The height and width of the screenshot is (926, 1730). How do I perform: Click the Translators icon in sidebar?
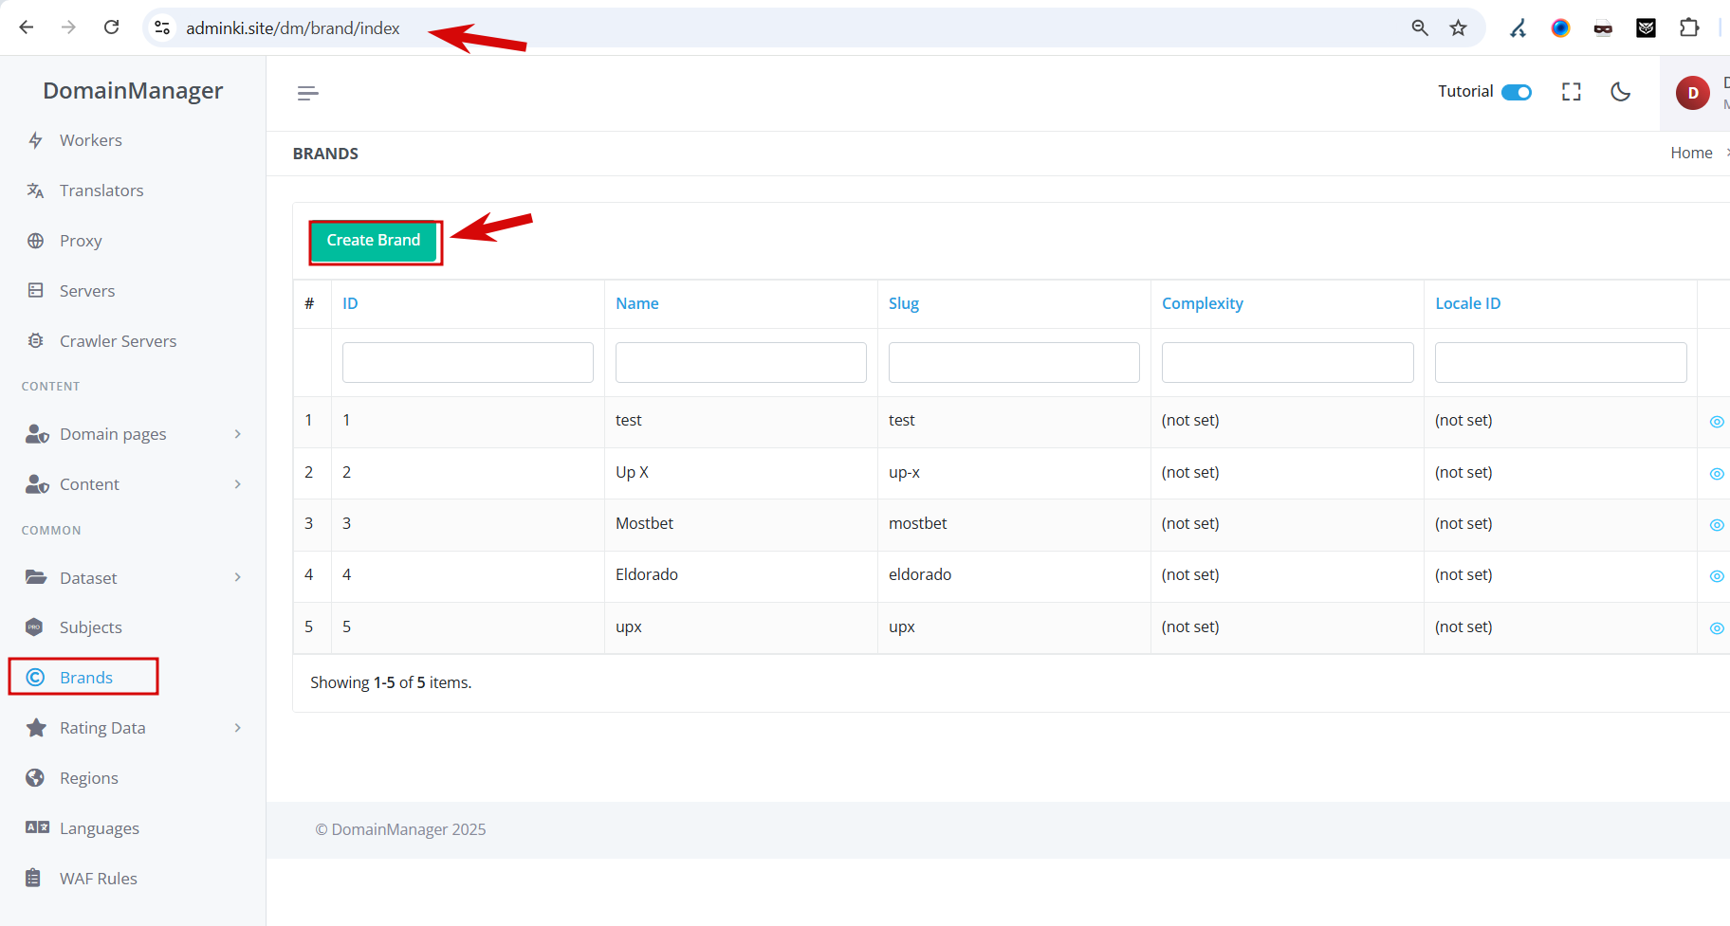pyautogui.click(x=36, y=191)
